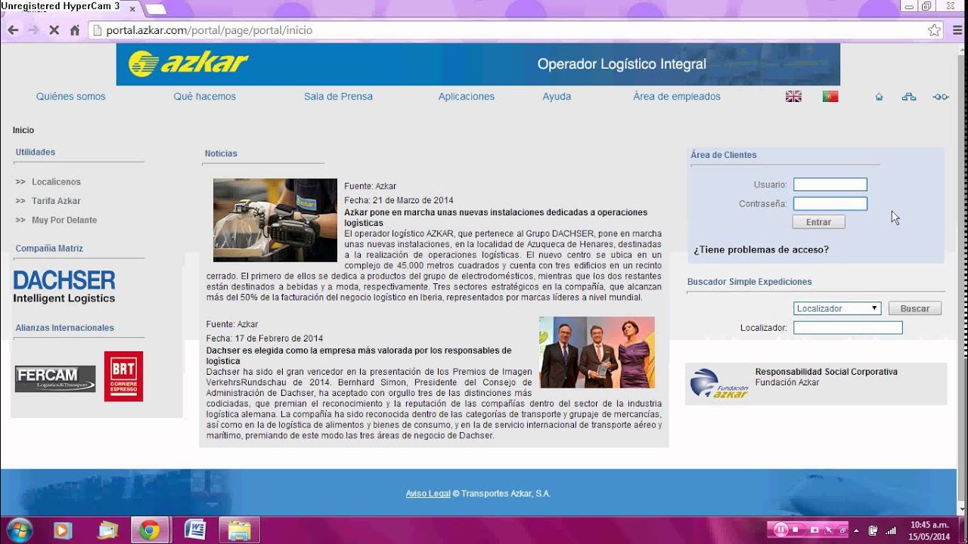Take a HyperCam snapshot with camera icon
Image resolution: width=968 pixels, height=544 pixels.
pos(814,530)
